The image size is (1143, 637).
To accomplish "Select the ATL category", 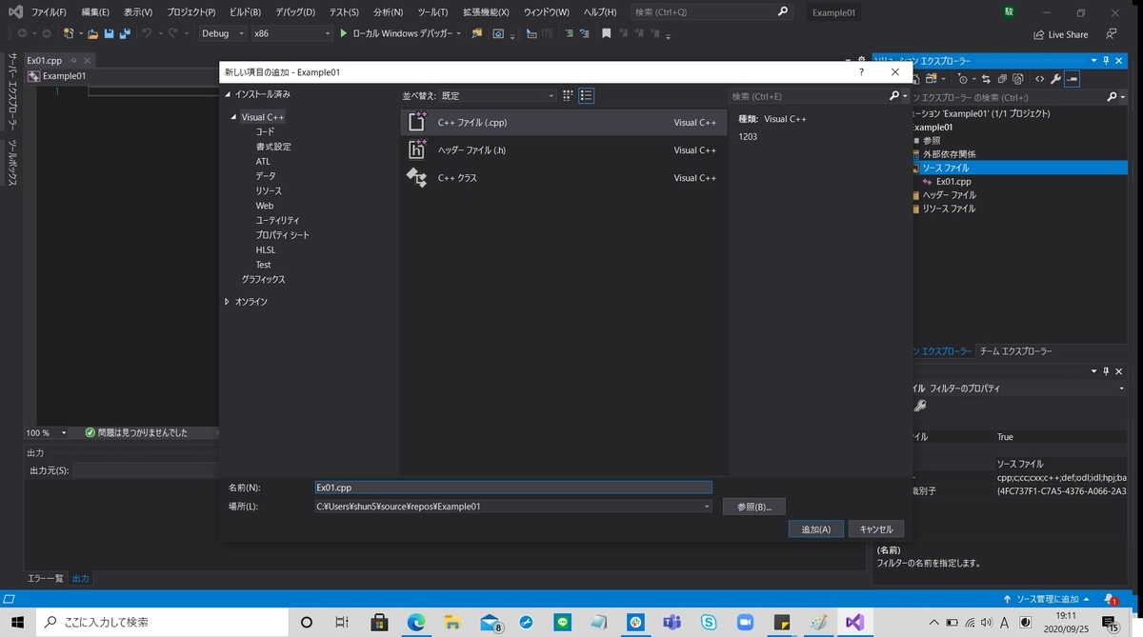I will (x=263, y=162).
